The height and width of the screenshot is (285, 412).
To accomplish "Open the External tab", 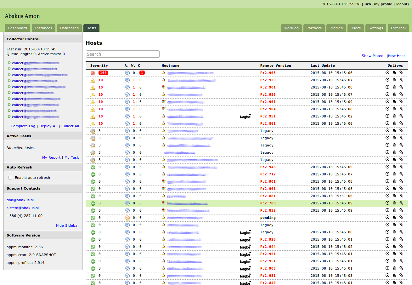I will pos(398,28).
